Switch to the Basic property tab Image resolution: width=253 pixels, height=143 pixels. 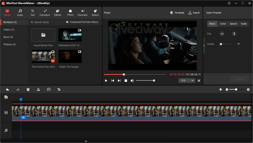212,24
